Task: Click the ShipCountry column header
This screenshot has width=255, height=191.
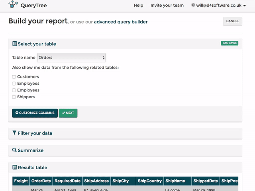Action: (x=150, y=181)
